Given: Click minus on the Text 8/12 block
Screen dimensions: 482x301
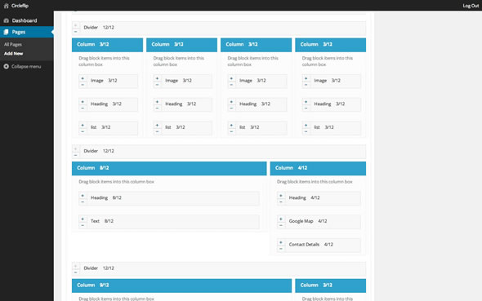Looking at the screenshot, I should pos(83,225).
